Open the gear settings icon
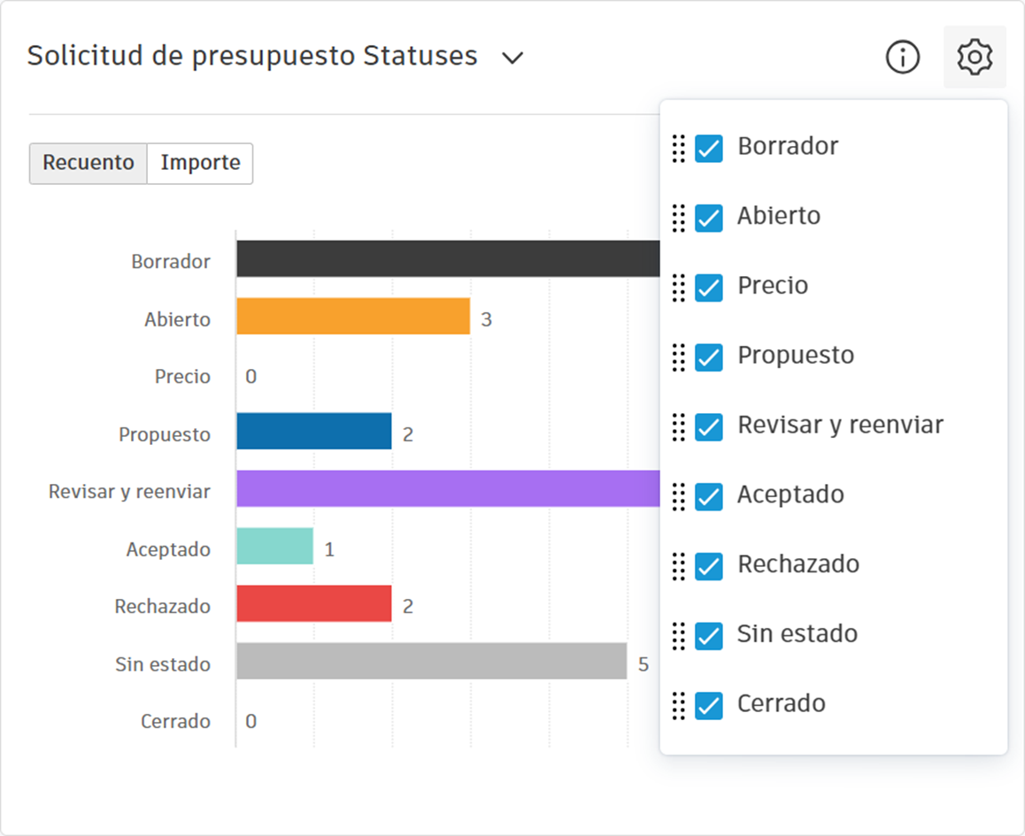This screenshot has height=836, width=1025. coord(975,58)
